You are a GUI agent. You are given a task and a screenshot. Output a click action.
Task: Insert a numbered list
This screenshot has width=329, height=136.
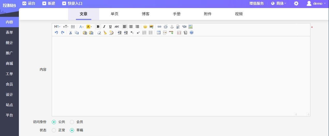point(144,33)
